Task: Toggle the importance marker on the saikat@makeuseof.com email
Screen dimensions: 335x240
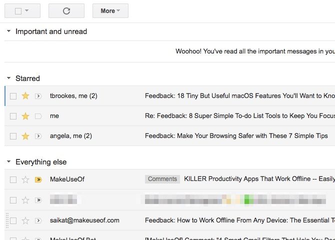Action: pos(38,220)
